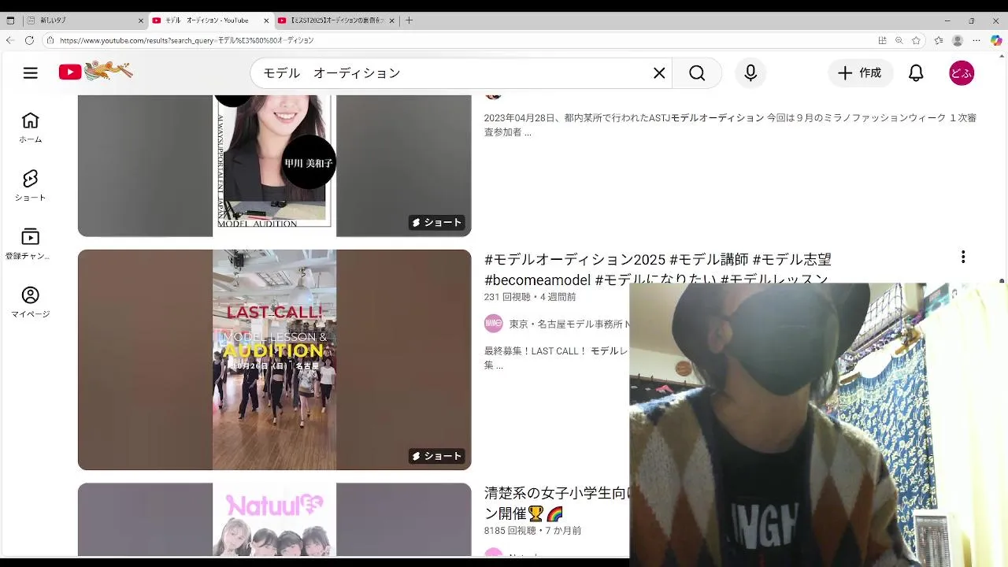Viewport: 1008px width, 567px height.
Task: Close the 新しいタブ tab
Action: (x=141, y=20)
